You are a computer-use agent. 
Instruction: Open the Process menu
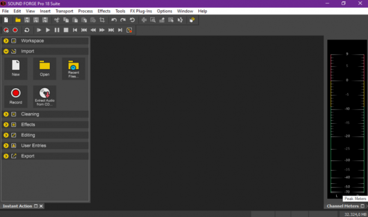85,11
